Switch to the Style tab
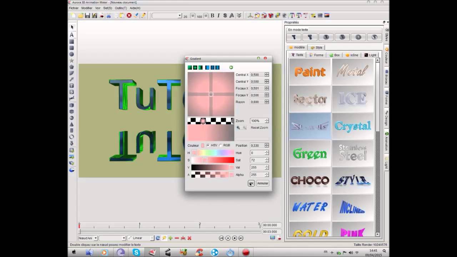 tap(316, 47)
